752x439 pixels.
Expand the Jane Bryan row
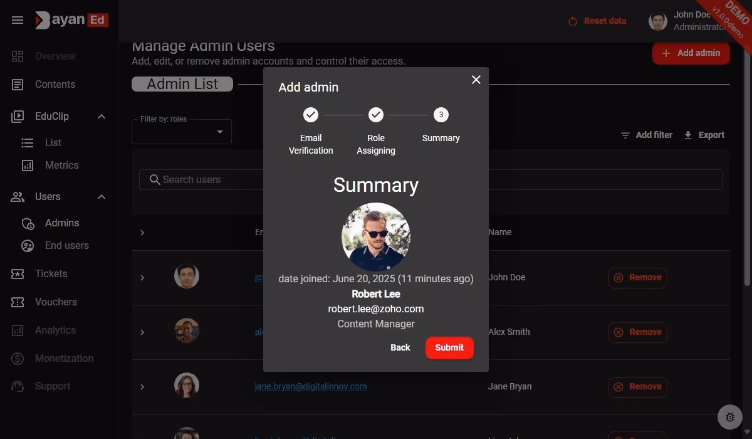pyautogui.click(x=142, y=387)
